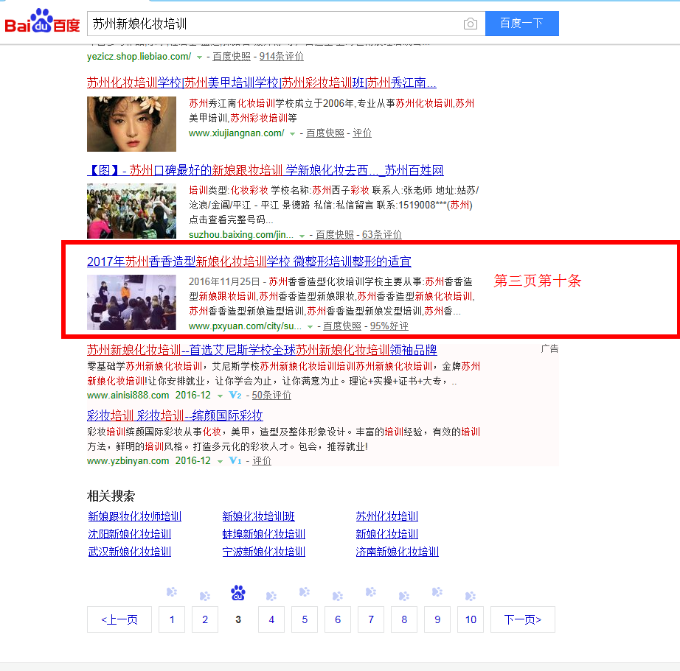The image size is (680, 671).
Task: Open 缤颜国际彩妆 ad result title
Action: pyautogui.click(x=175, y=415)
